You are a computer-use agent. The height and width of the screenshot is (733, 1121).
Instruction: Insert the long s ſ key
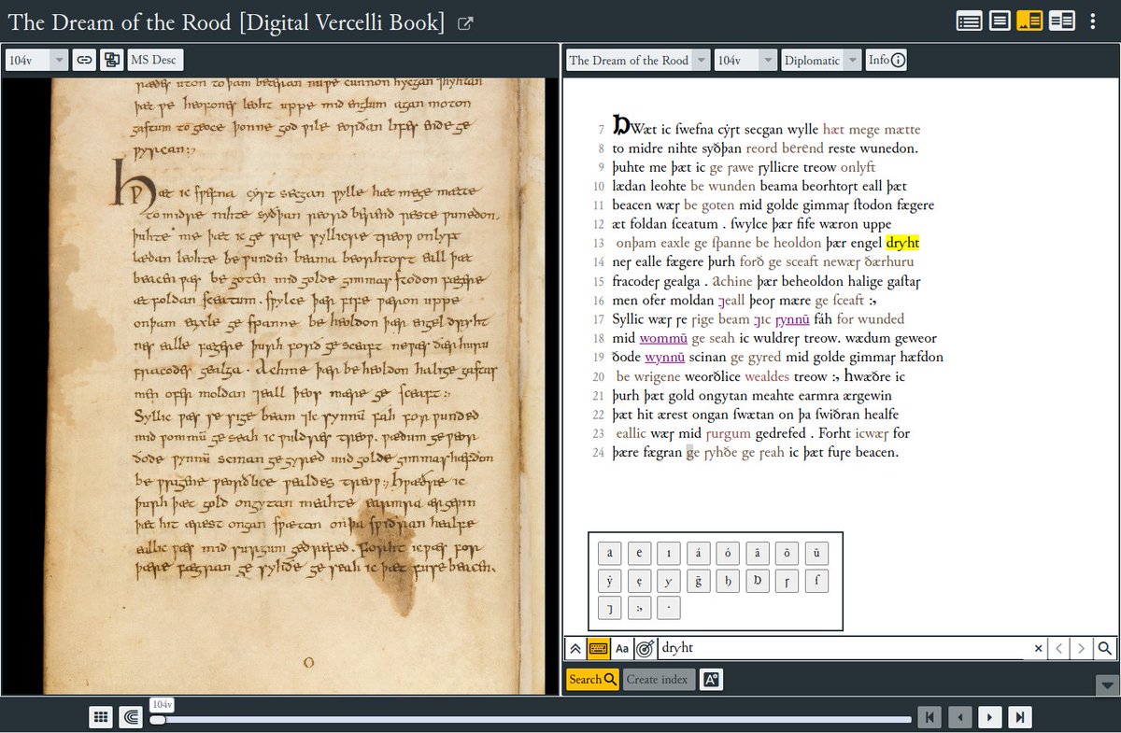click(x=817, y=581)
